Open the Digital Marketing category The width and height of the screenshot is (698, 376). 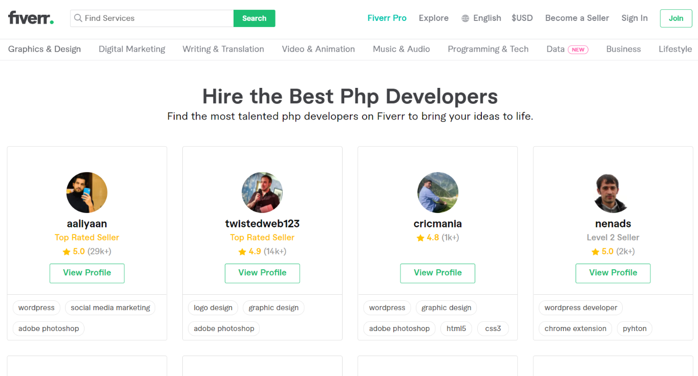132,49
